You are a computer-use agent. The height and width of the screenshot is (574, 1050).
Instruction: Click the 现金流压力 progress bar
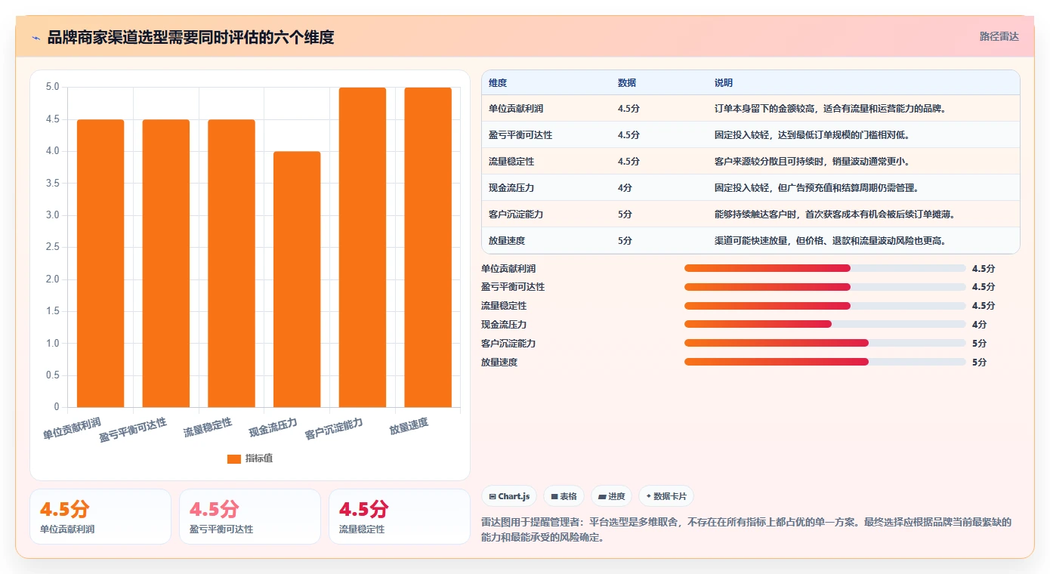tap(825, 324)
